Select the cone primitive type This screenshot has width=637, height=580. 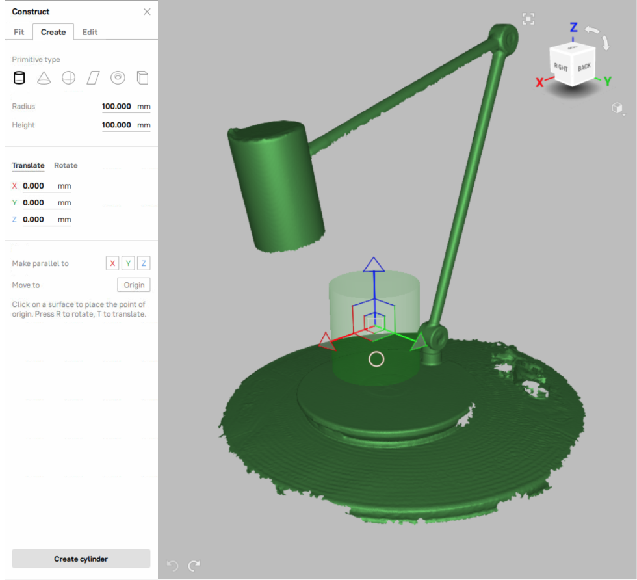click(44, 77)
